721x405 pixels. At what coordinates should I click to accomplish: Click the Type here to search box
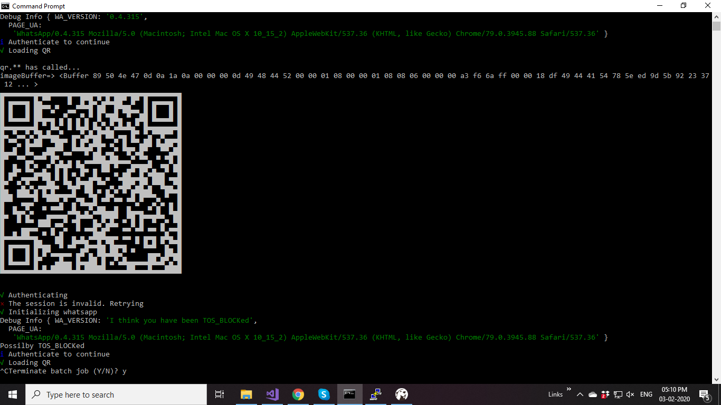[116, 394]
